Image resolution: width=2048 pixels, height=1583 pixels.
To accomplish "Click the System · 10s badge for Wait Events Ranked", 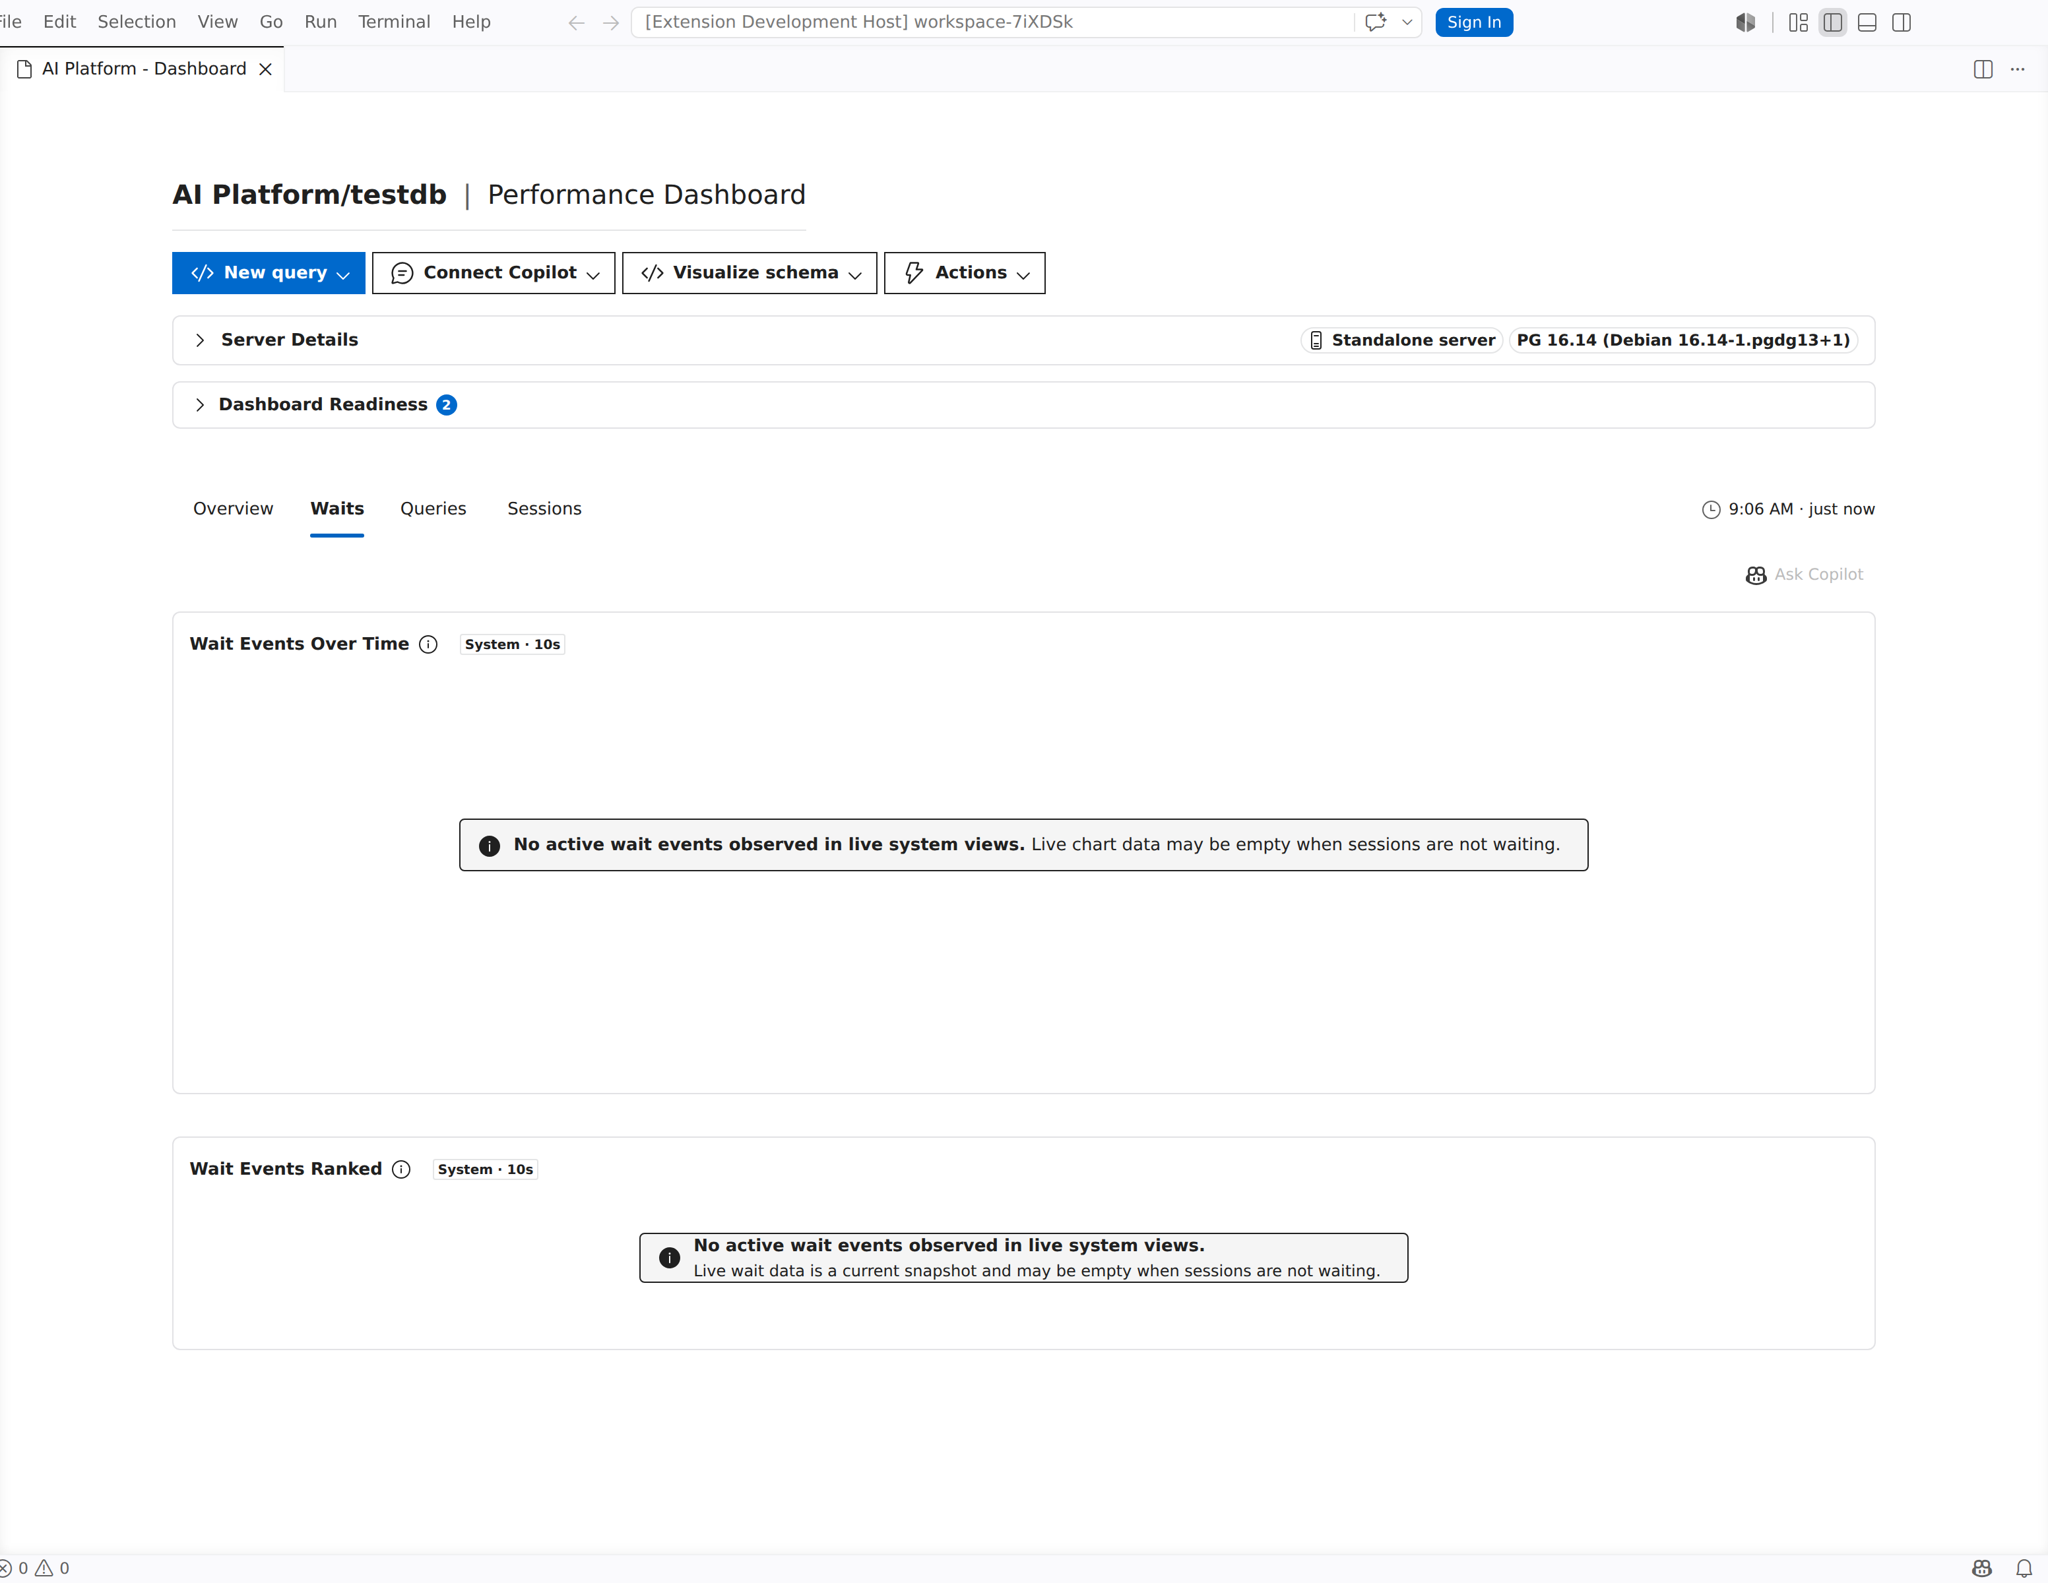I will 485,1169.
